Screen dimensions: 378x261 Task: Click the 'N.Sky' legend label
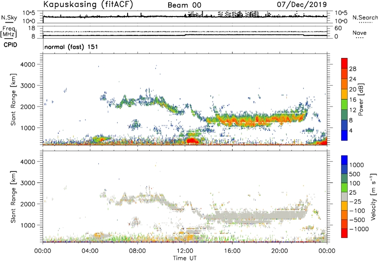pyautogui.click(x=9, y=17)
